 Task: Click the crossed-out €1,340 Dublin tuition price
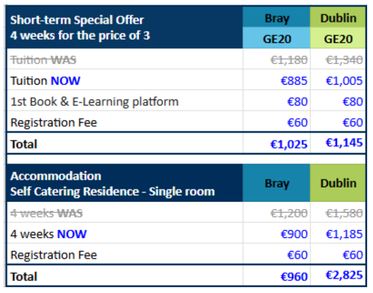pos(345,60)
